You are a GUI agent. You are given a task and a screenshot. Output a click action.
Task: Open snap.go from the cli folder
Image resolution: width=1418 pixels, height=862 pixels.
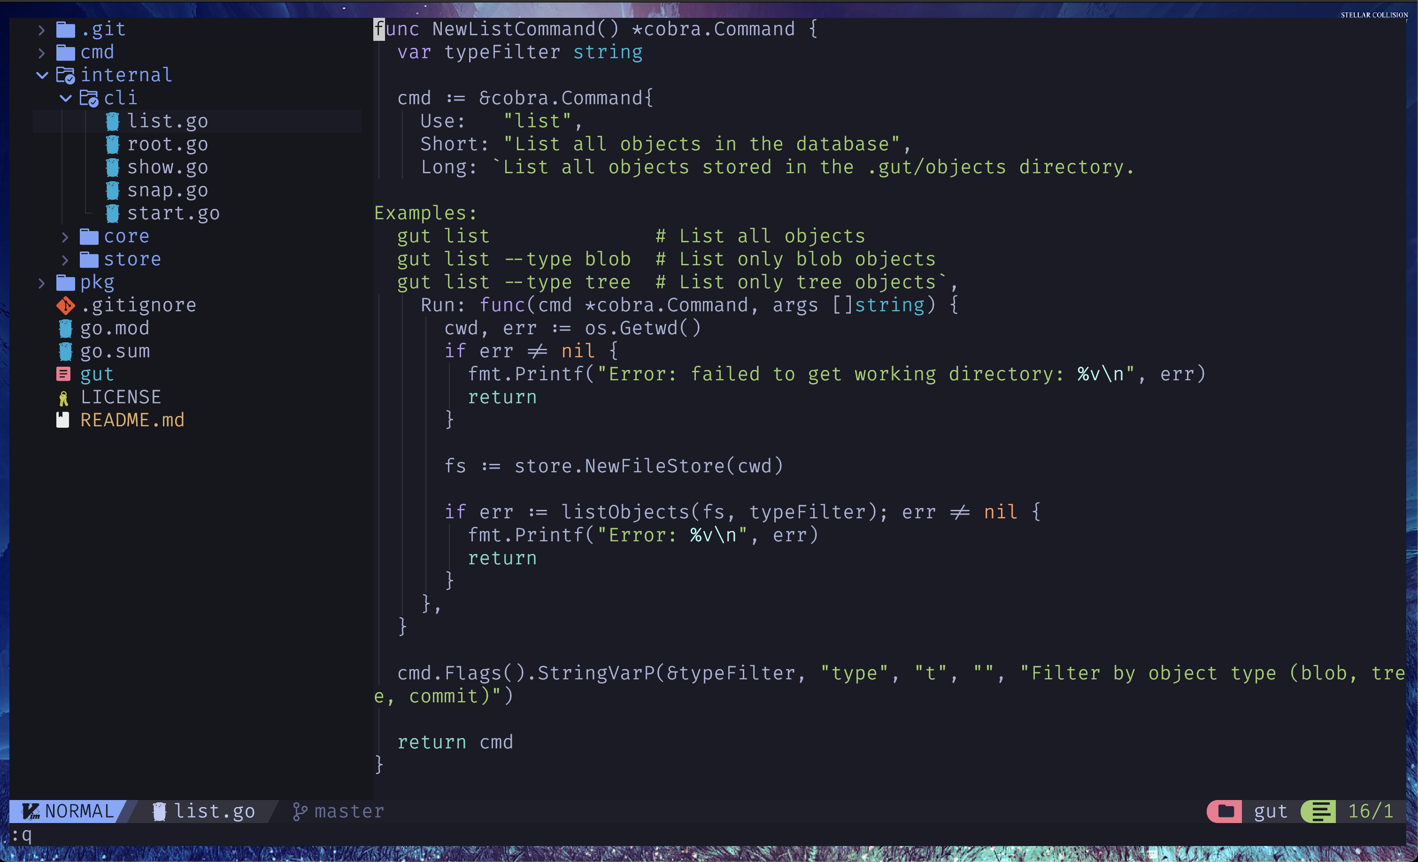coord(168,191)
